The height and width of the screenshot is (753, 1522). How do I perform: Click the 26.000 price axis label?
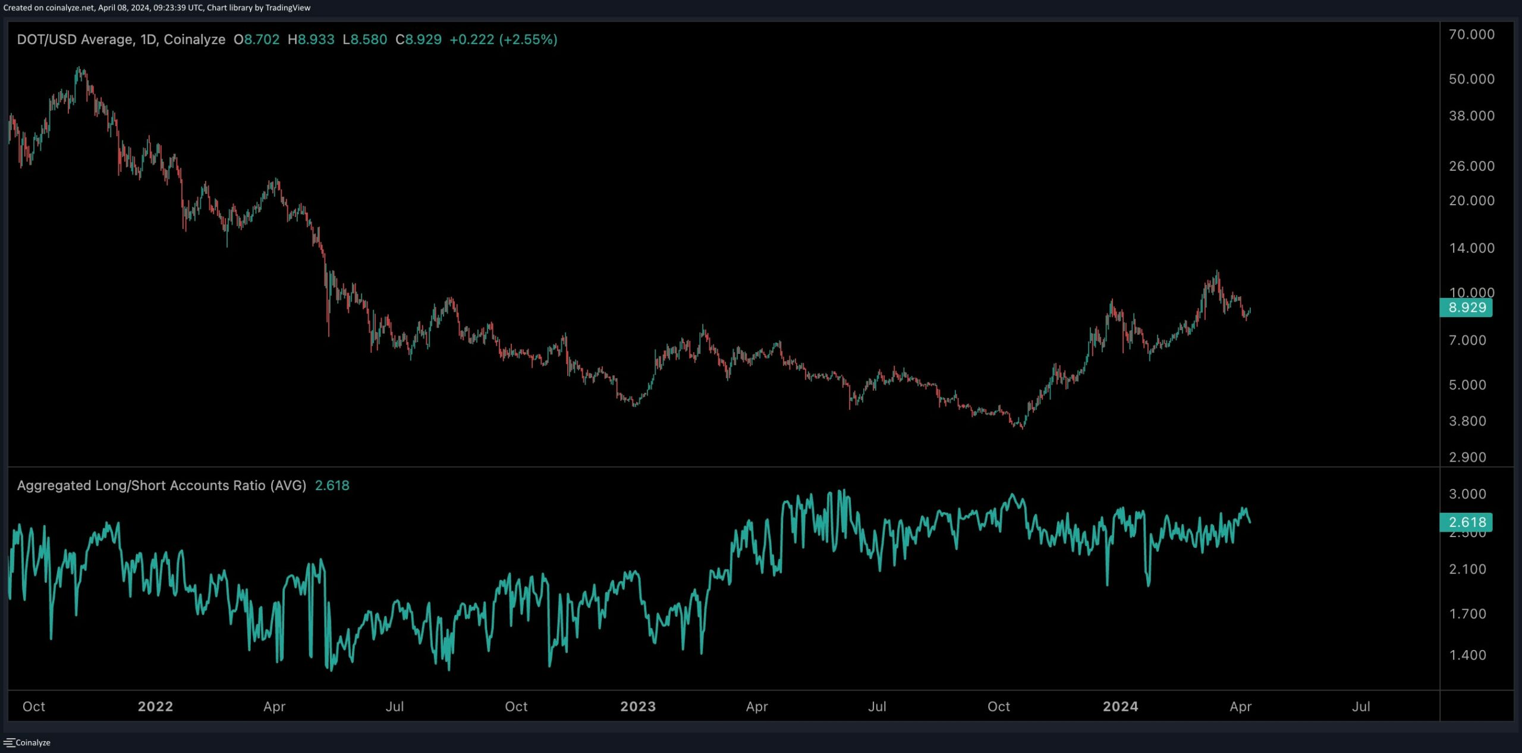tap(1471, 166)
